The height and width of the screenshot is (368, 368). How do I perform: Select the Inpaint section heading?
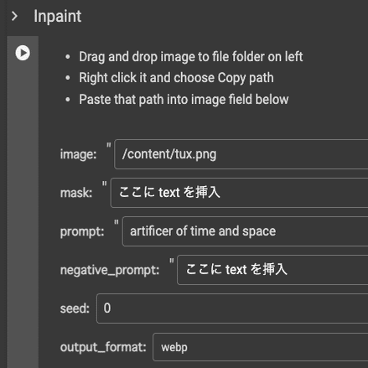(x=58, y=16)
